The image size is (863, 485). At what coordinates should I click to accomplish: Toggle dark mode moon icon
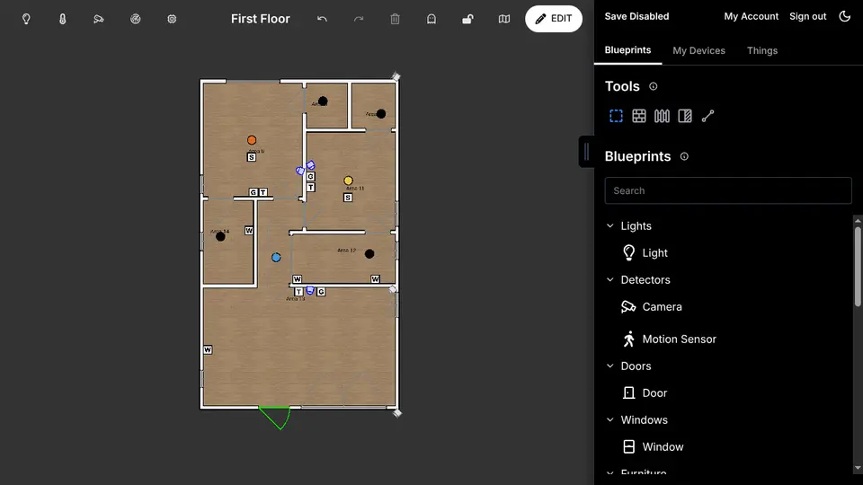coord(845,16)
